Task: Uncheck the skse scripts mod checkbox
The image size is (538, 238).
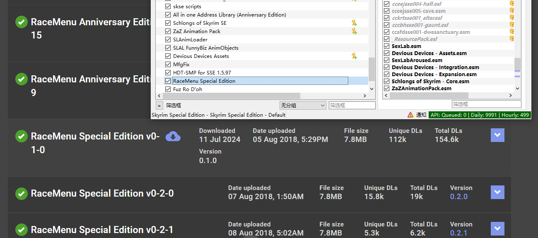Action: point(168,7)
